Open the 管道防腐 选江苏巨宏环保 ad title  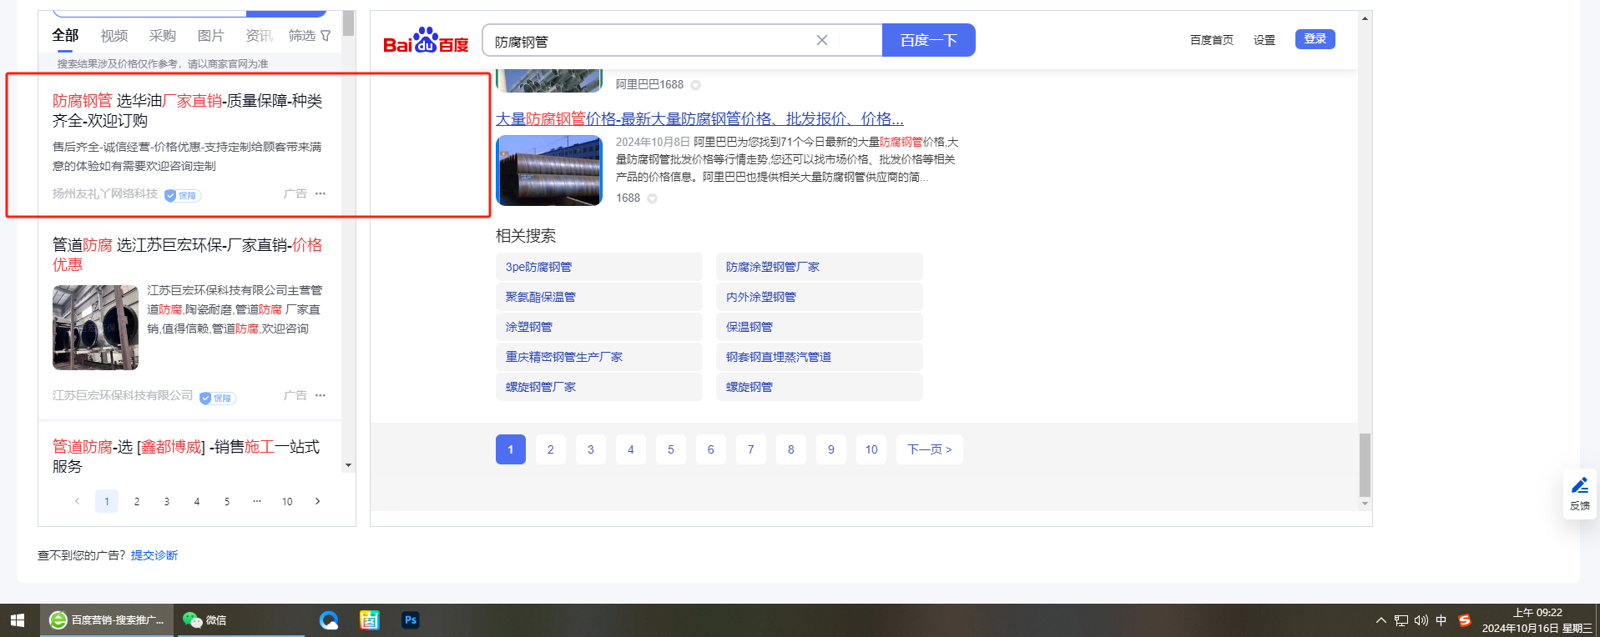click(188, 255)
